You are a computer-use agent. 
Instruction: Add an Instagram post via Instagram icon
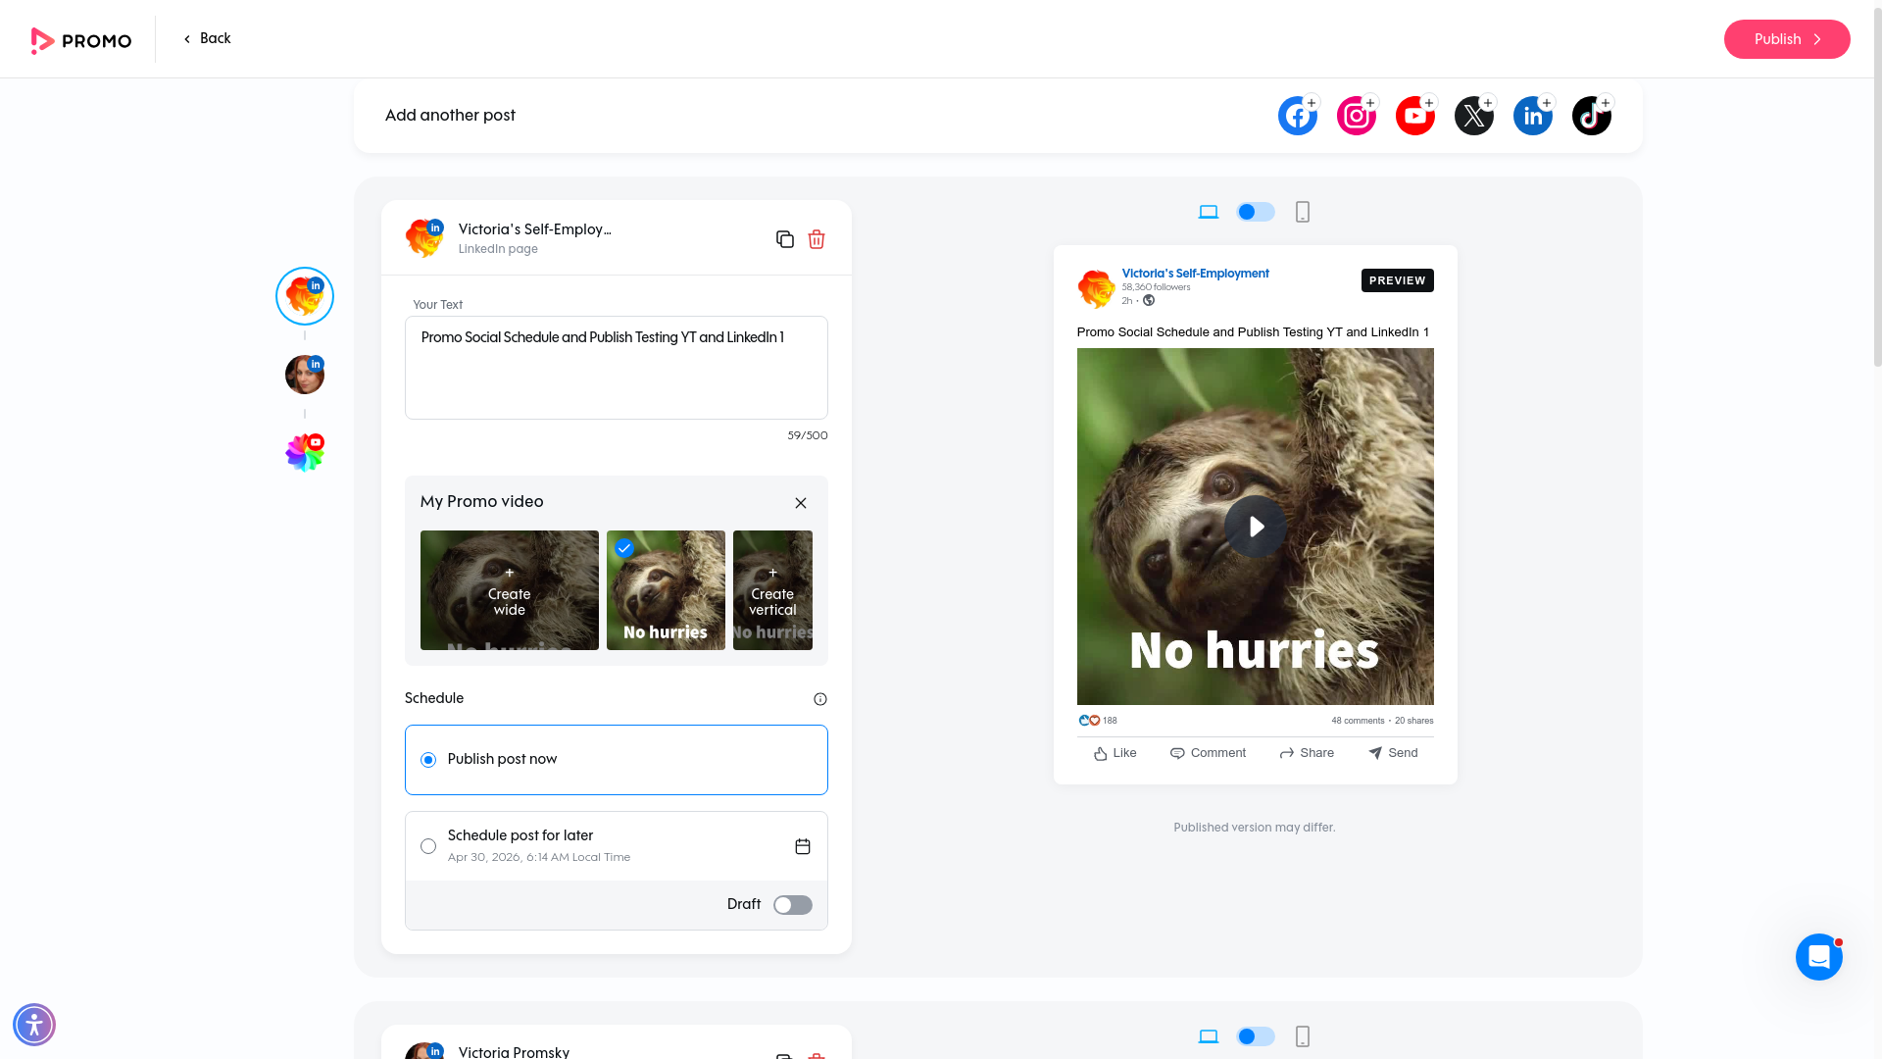(1356, 115)
